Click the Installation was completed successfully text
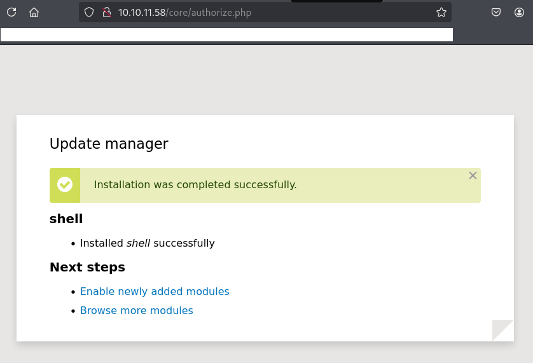 point(195,185)
